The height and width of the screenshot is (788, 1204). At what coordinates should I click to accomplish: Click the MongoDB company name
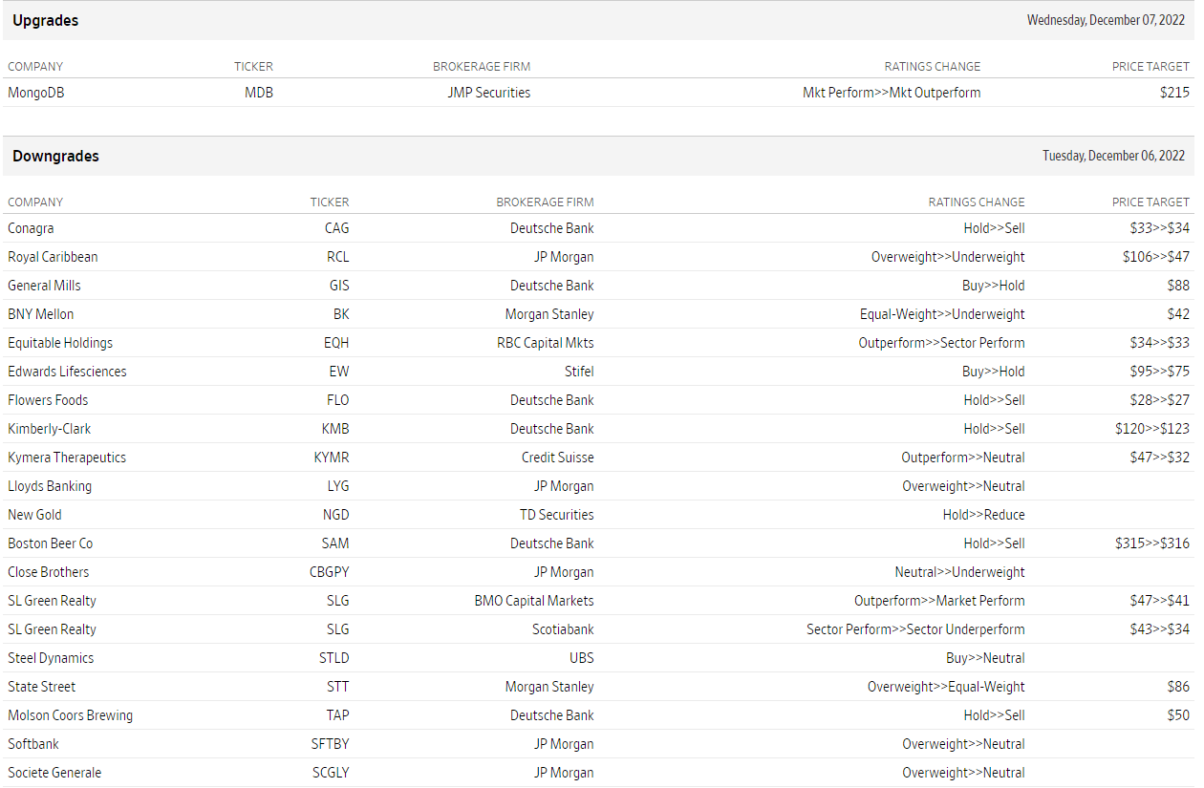point(36,93)
